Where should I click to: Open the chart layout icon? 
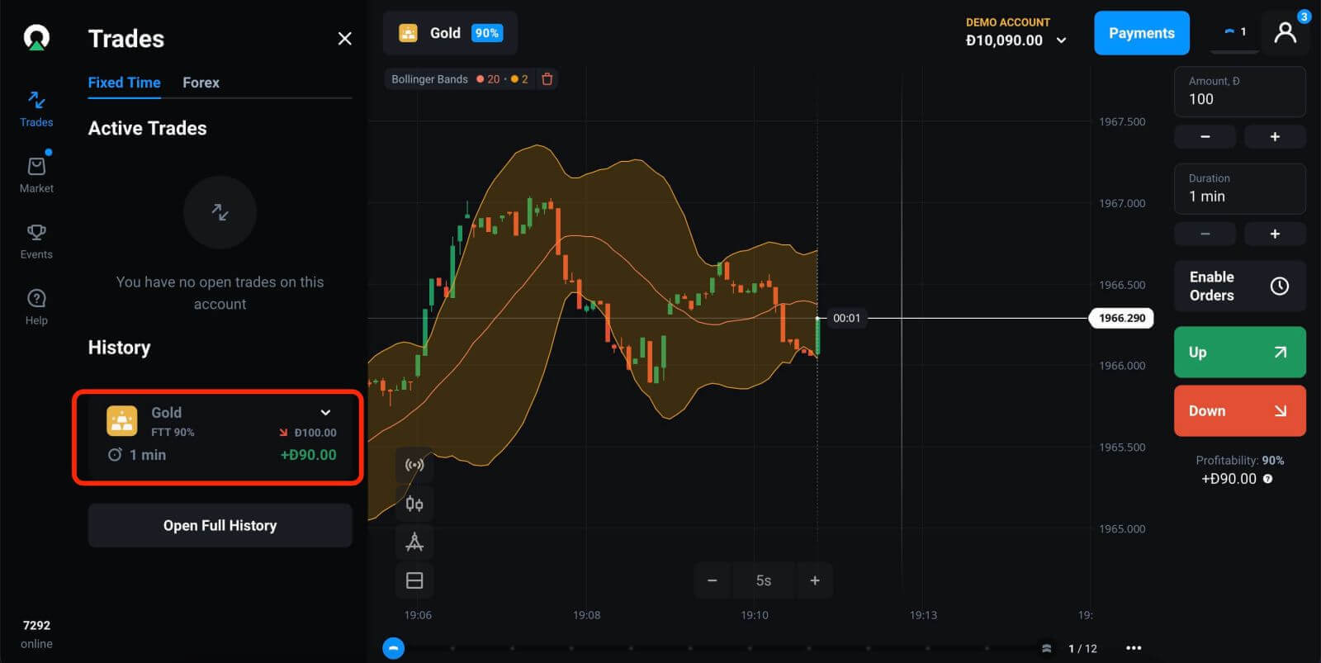(414, 580)
